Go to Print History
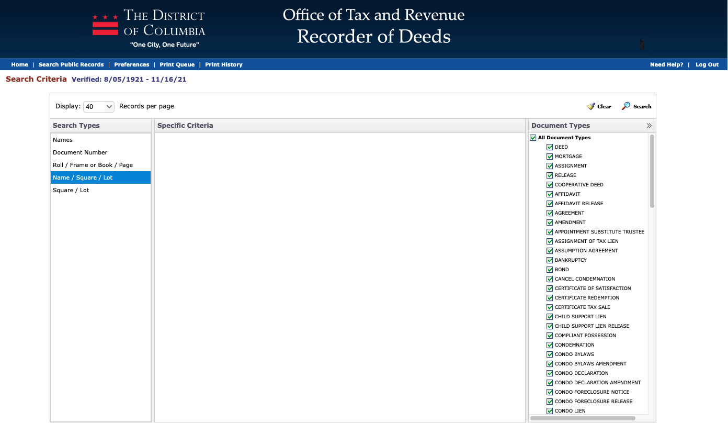 pos(224,64)
